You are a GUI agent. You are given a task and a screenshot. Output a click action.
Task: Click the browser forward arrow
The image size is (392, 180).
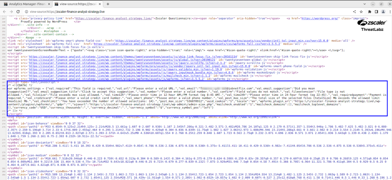(11, 12)
